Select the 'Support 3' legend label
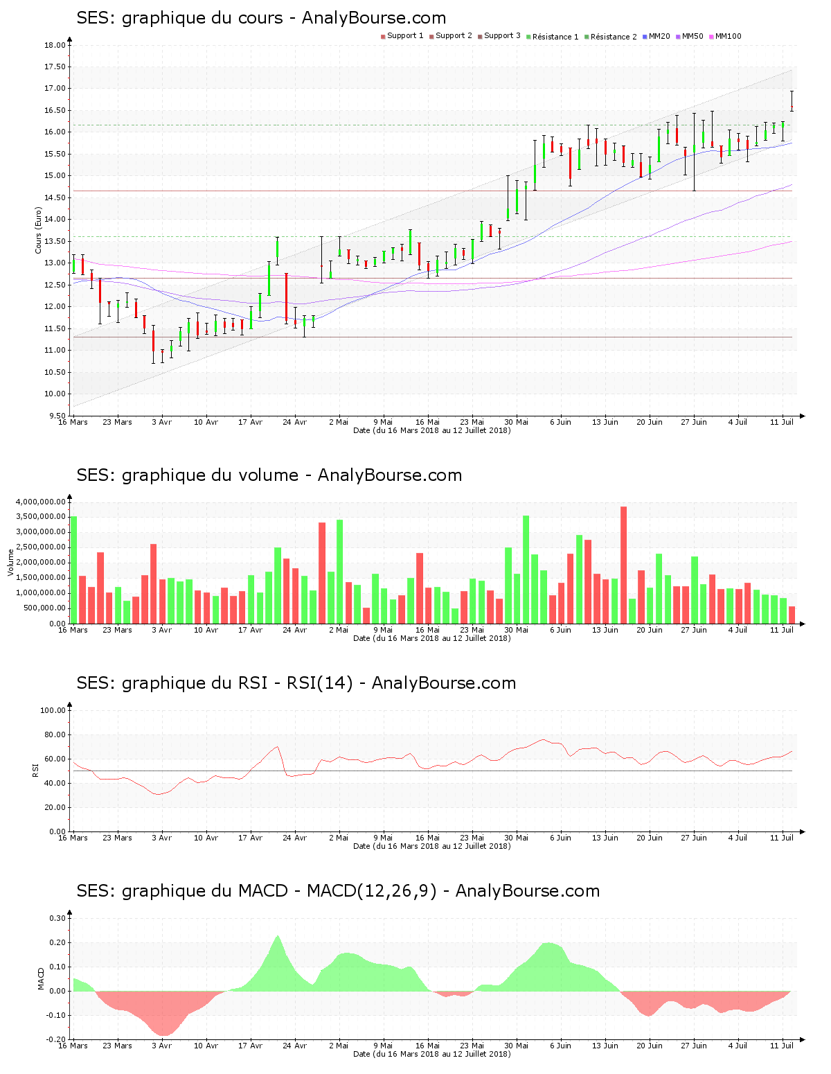The image size is (831, 1074). 502,36
